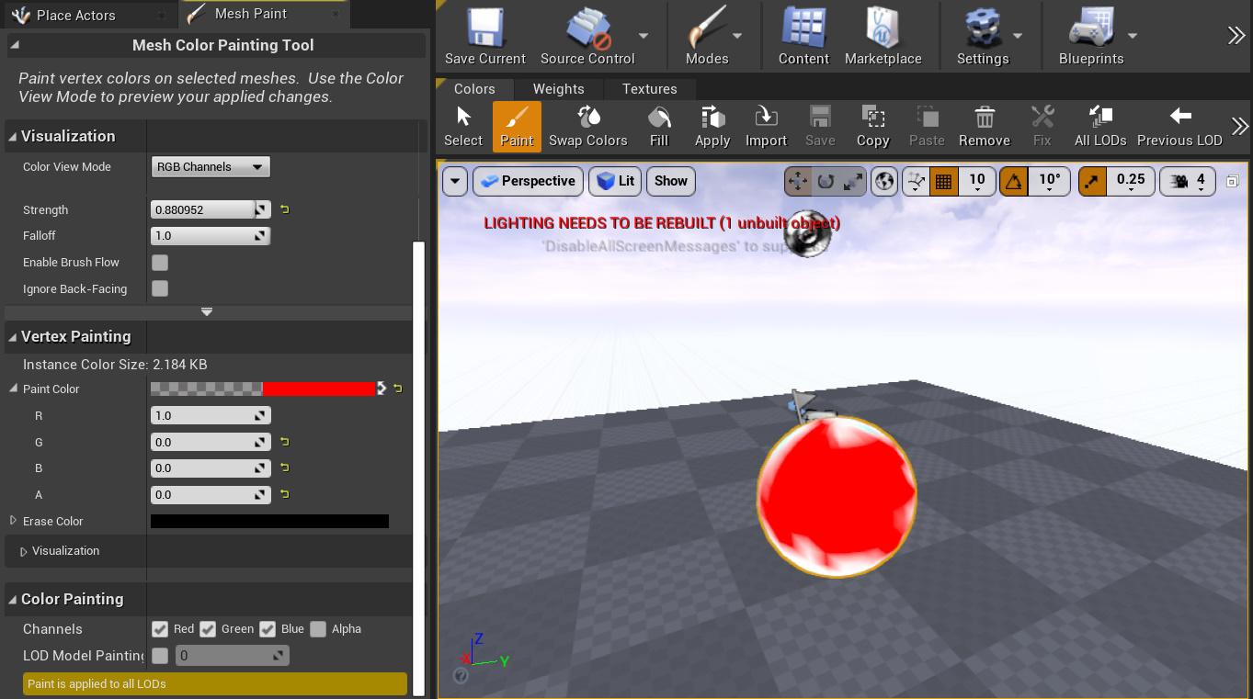Disable the Green painting channel

tap(208, 629)
